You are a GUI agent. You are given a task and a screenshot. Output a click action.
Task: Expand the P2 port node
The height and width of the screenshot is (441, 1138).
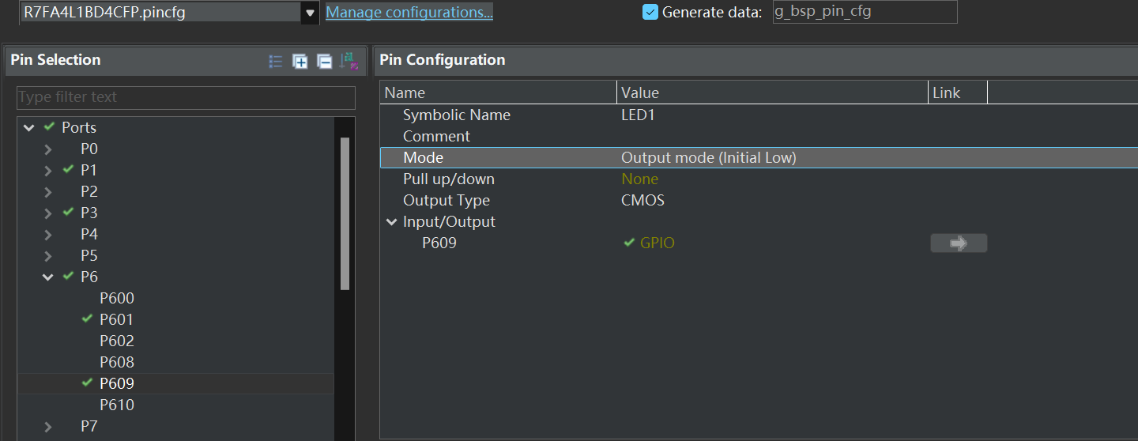pos(48,192)
